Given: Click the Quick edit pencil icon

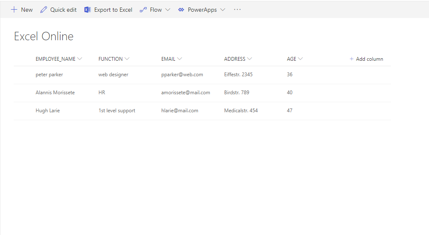Looking at the screenshot, I should 44,10.
